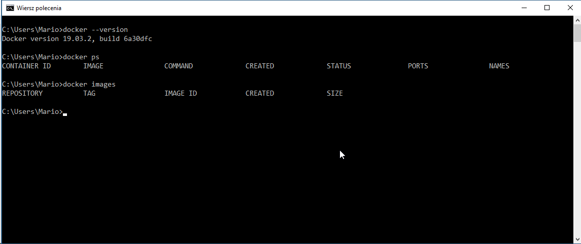581x244 pixels.
Task: Click the blinking cursor at the prompt
Action: [x=65, y=113]
